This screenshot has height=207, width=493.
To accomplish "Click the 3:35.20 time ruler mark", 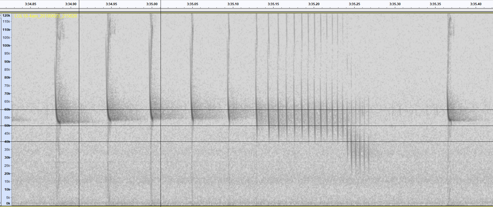I will click(314, 4).
